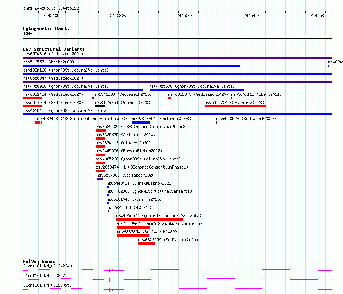
Task: Click nsv4065260 gnomAD variant label
Action: pos(138,159)
